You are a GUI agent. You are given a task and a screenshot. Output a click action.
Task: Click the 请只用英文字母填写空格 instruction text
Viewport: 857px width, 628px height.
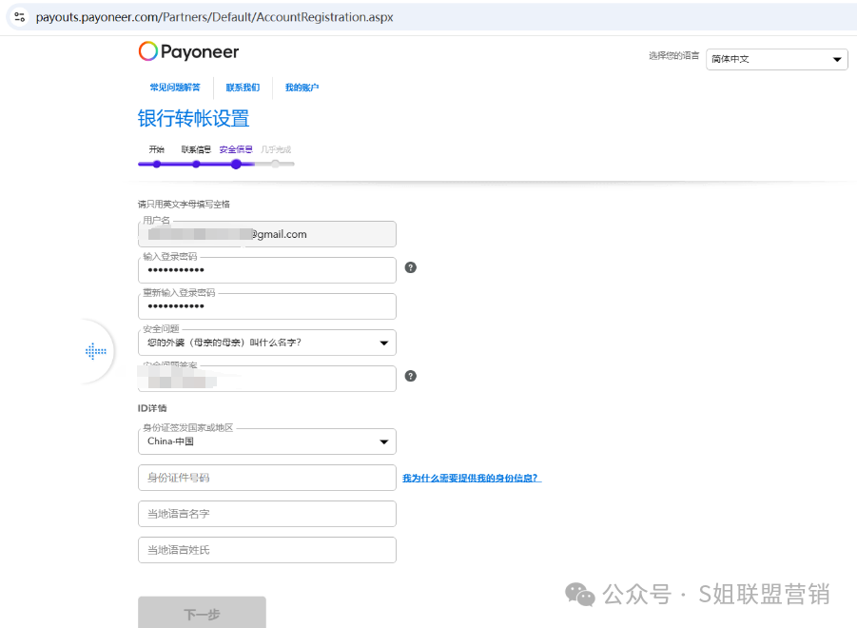184,205
